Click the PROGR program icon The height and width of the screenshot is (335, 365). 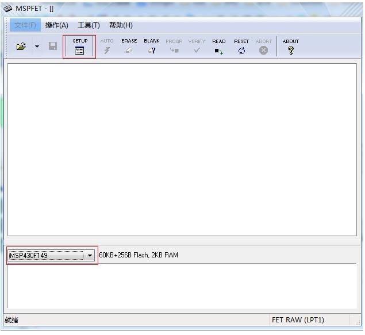(x=174, y=47)
